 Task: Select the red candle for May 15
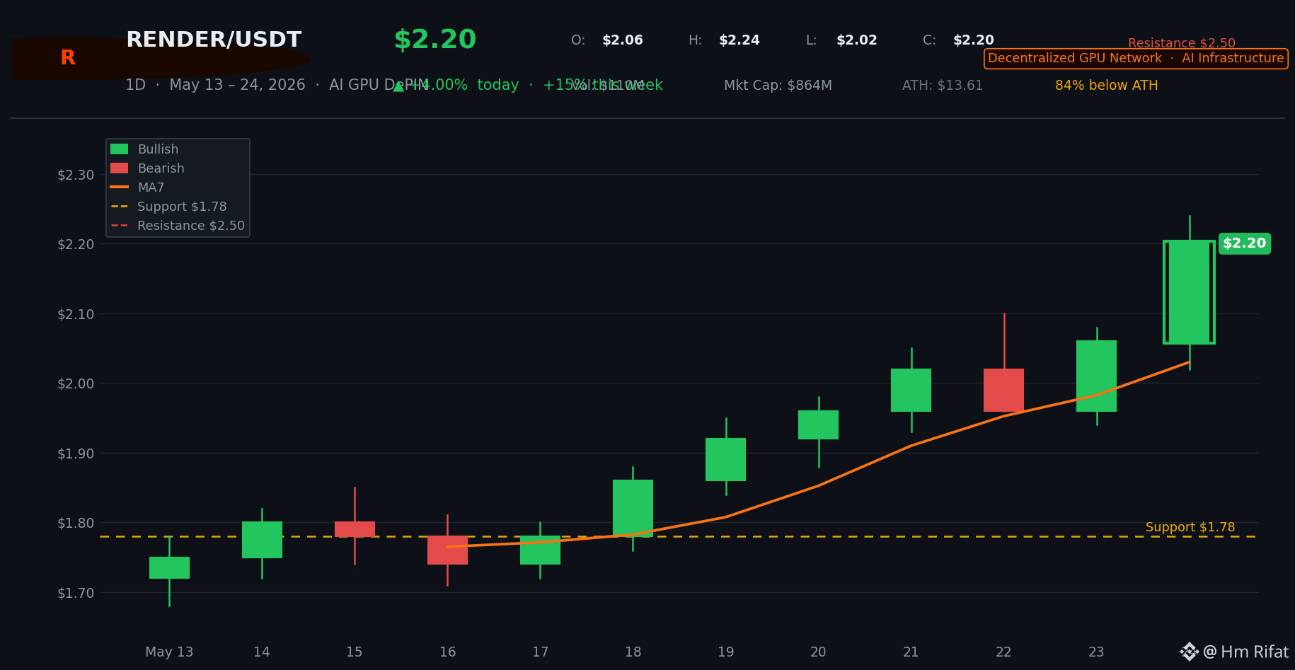355,529
